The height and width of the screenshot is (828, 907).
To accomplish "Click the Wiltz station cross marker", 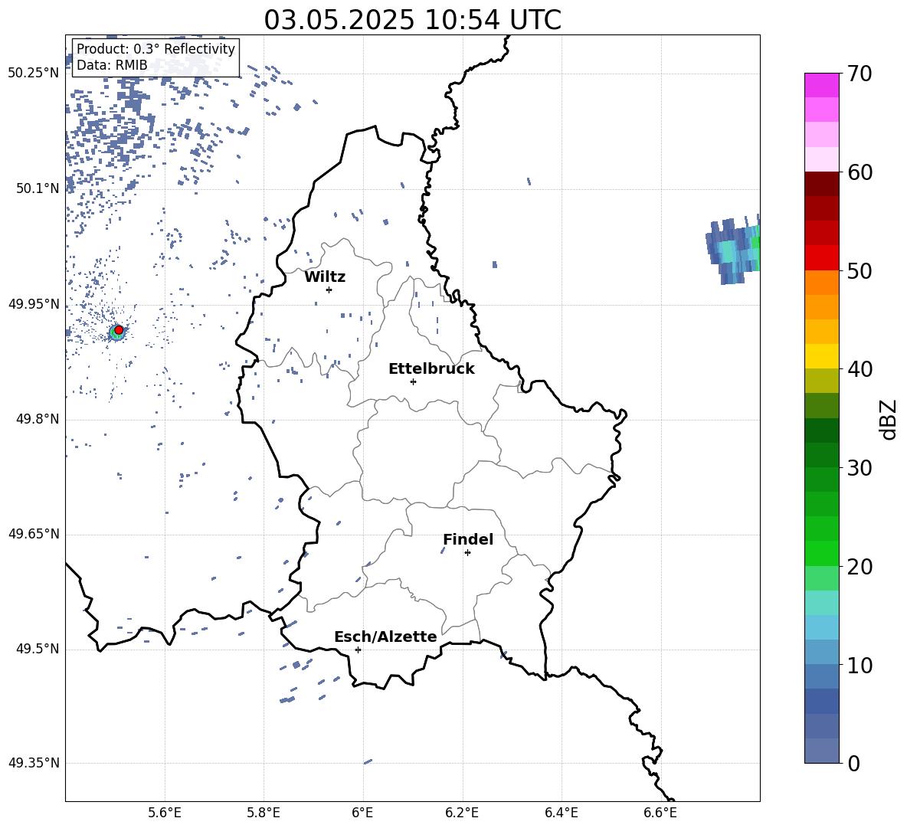I will click(x=329, y=290).
